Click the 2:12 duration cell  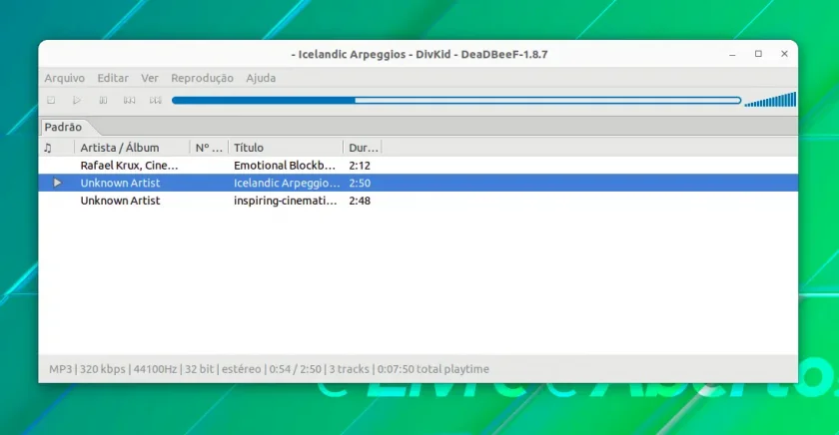coord(360,166)
